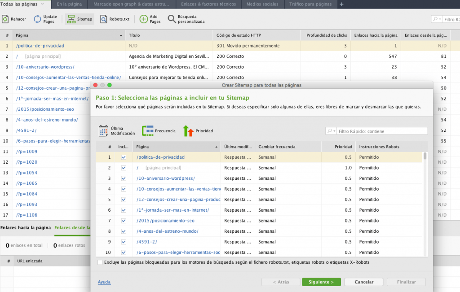Click Instrucciones Robots column header
Screen dimensions: 460x292
389,147
